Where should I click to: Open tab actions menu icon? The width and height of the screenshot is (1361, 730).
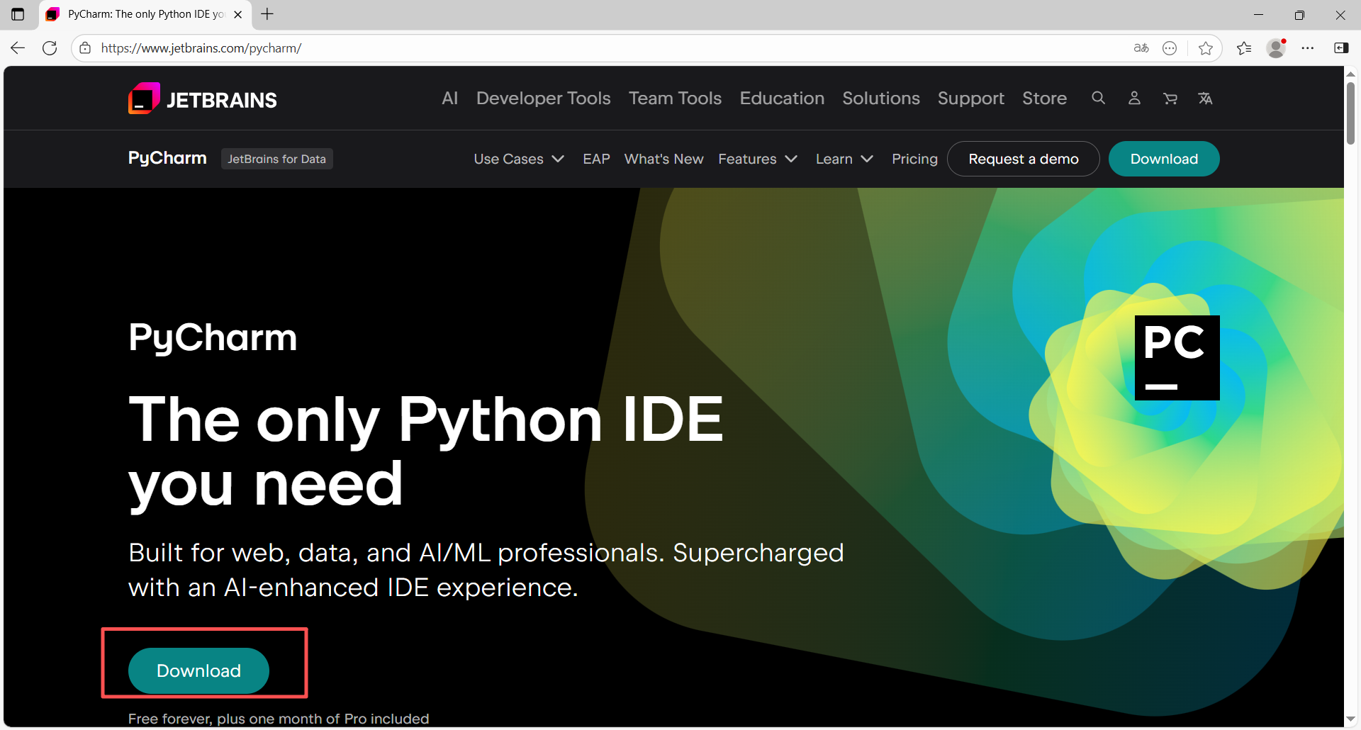click(18, 14)
